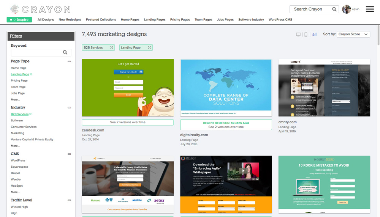View digitalrealty.com recent redesign versions

[x=226, y=125]
